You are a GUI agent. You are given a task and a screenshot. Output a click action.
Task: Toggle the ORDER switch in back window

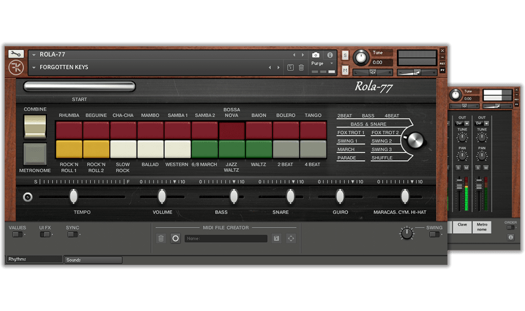511,227
